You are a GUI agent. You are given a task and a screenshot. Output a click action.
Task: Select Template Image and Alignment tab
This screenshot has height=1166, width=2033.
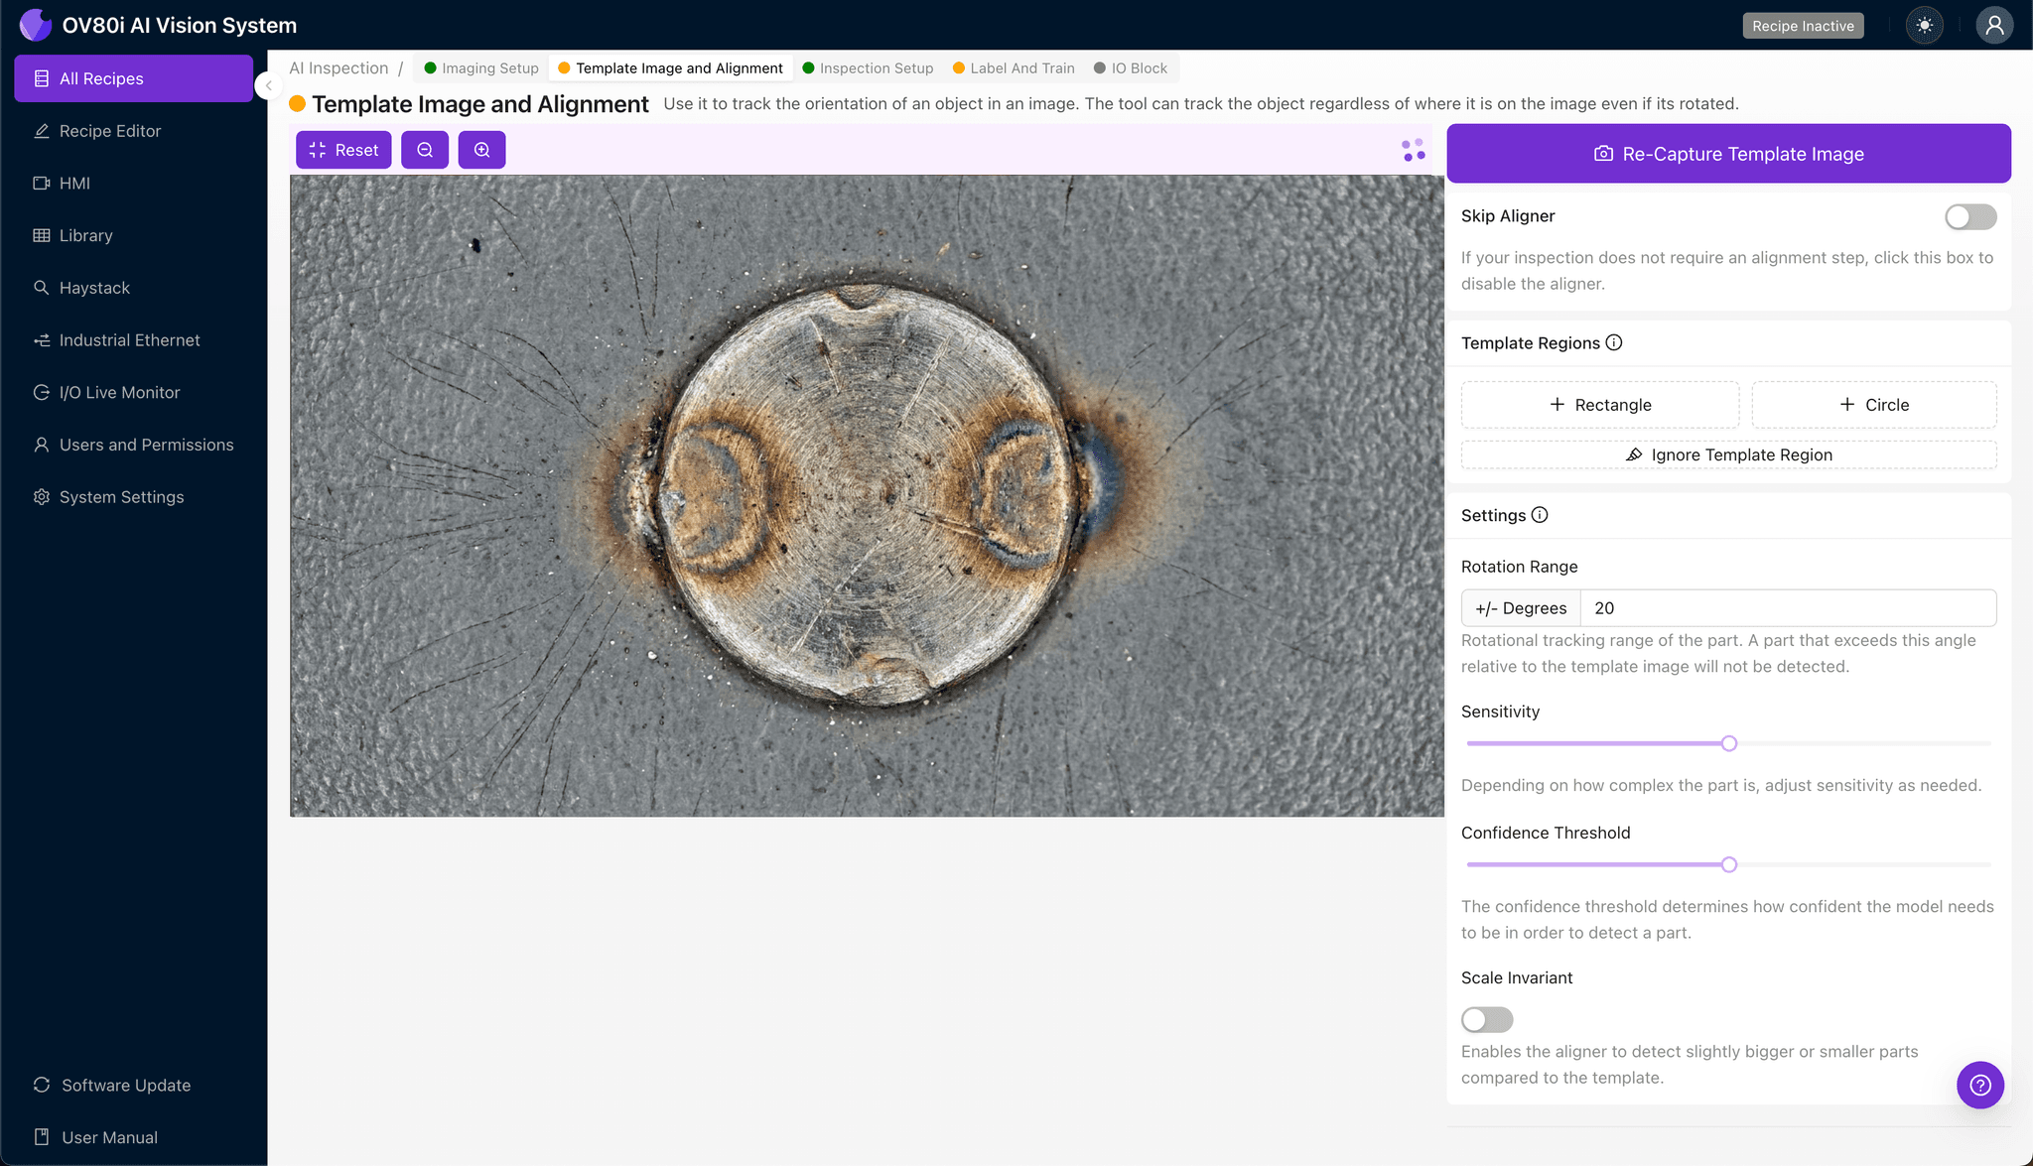click(x=670, y=68)
